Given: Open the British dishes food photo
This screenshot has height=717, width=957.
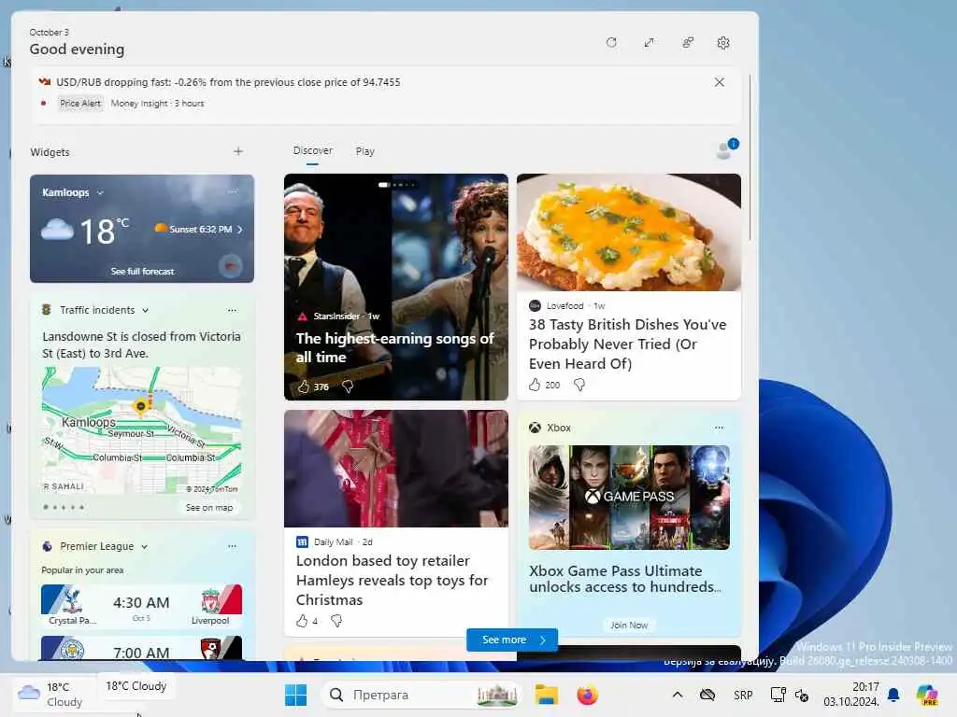Looking at the screenshot, I should [x=629, y=232].
